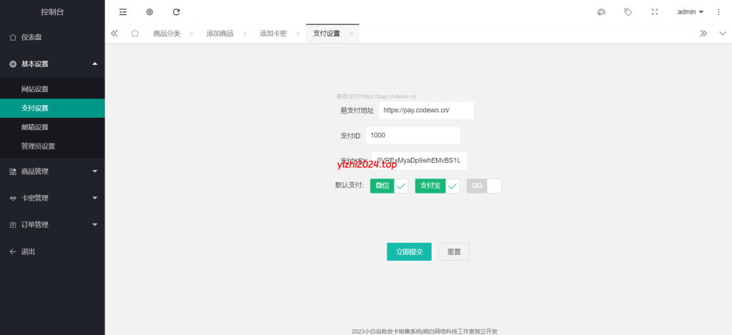The height and width of the screenshot is (335, 732).
Task: Click the 重置 reset button
Action: [454, 251]
